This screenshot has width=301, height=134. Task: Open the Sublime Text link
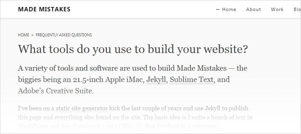coord(191,80)
